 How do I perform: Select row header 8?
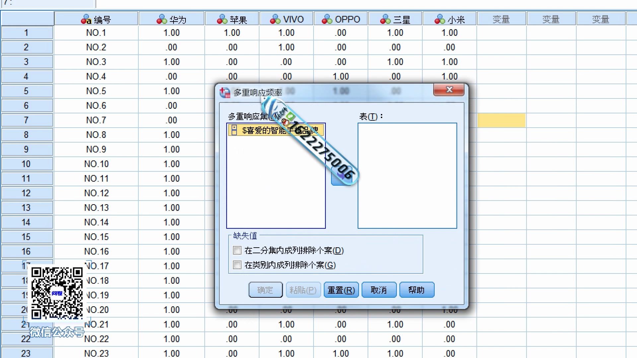point(27,135)
